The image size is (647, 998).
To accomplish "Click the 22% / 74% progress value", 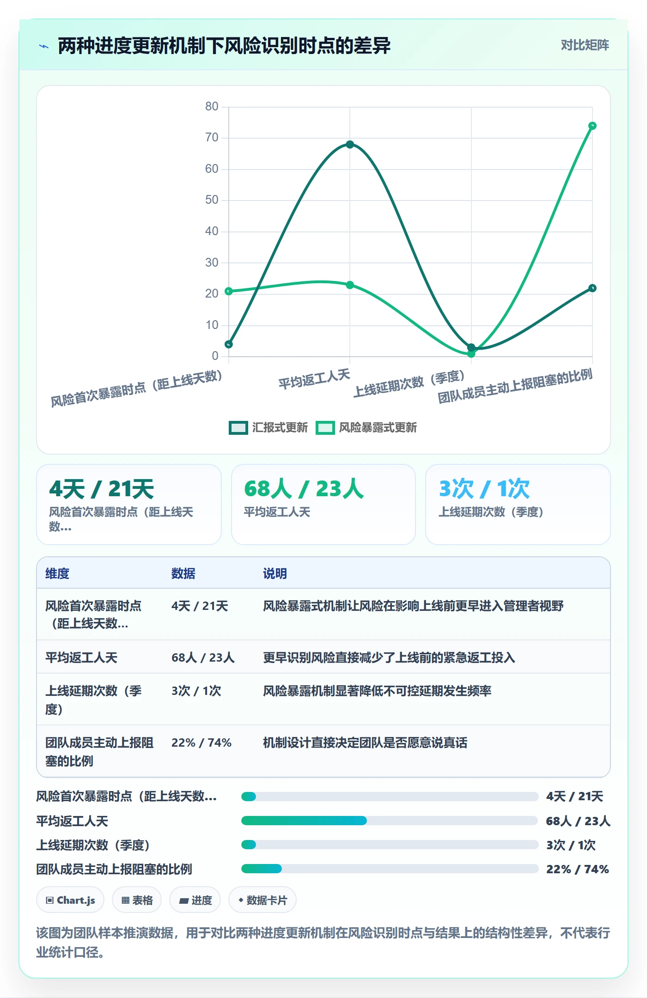I will click(x=578, y=869).
